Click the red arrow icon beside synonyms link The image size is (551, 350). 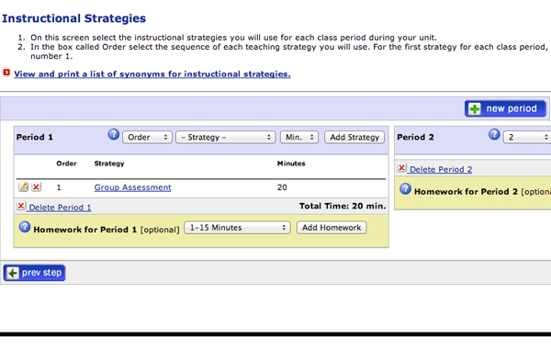point(6,73)
